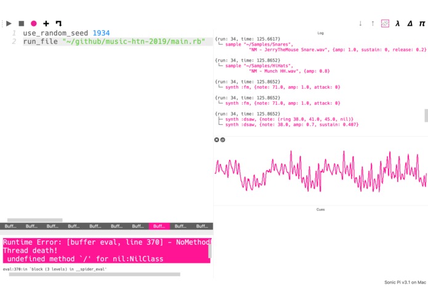Click the Buff... tab just before the pink one
This screenshot has height=304, width=428.
(x=138, y=226)
